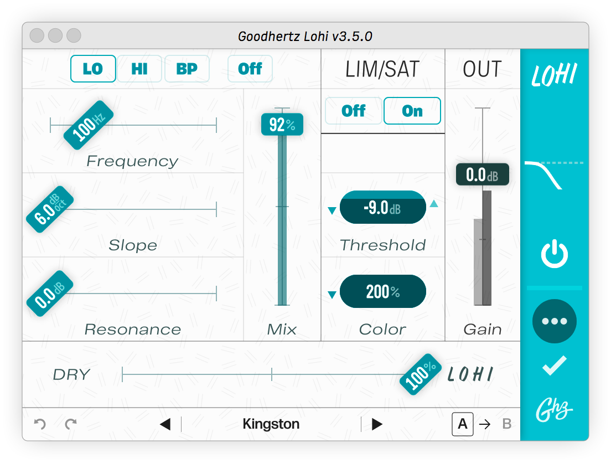This screenshot has width=611, height=463.
Task: Click the Mix label
Action: [x=282, y=330]
